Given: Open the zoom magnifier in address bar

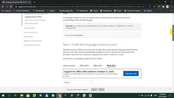Looking at the screenshot, I should click(x=150, y=7).
